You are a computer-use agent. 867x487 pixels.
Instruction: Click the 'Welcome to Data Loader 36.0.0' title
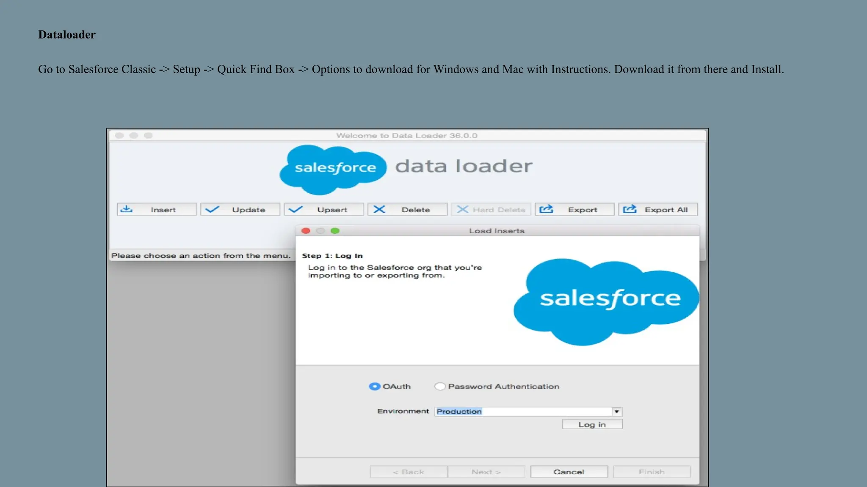(407, 136)
